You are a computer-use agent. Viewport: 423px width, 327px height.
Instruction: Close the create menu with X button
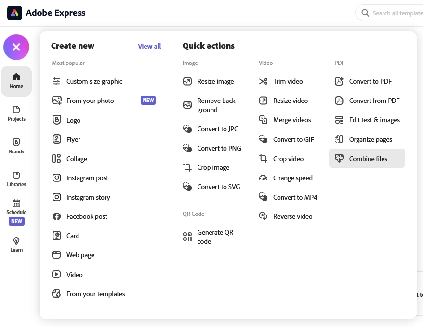click(x=16, y=47)
